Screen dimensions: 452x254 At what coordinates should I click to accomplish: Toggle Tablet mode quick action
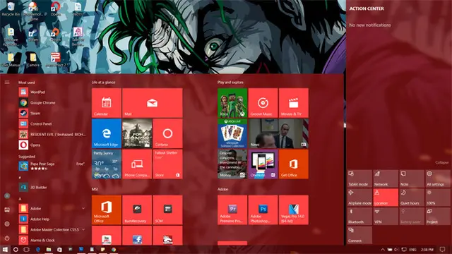click(x=359, y=179)
